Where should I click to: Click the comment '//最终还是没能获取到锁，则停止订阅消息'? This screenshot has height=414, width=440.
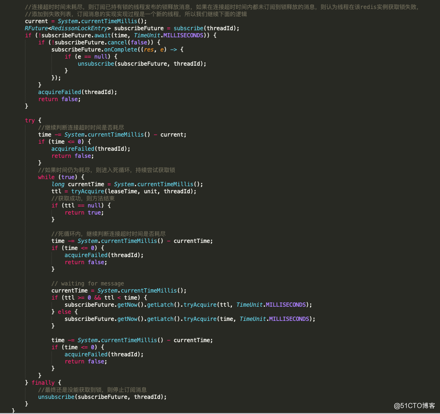93,390
